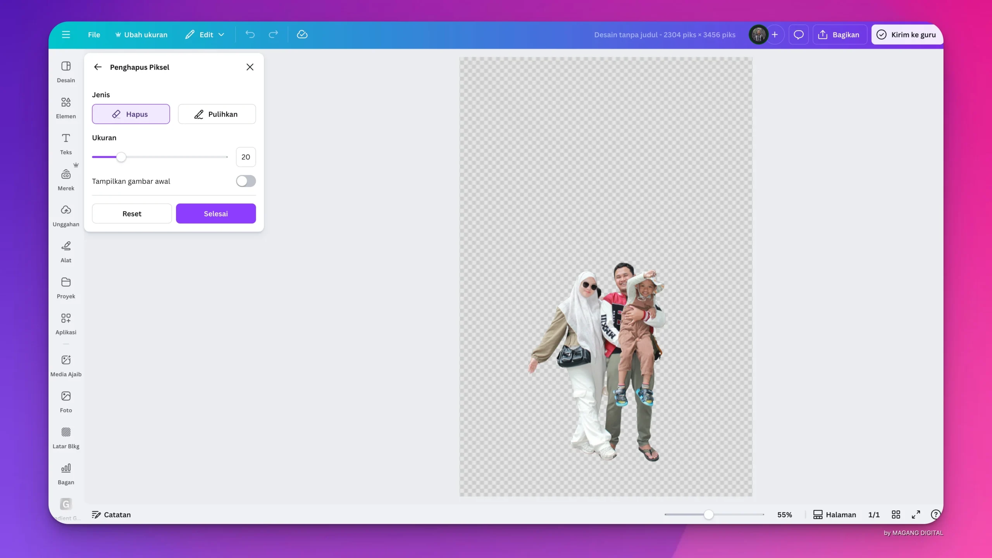Click the Selesai button

pyautogui.click(x=216, y=214)
